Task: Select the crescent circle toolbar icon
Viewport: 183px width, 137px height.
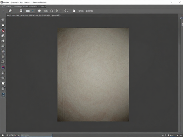Action: click(x=51, y=11)
